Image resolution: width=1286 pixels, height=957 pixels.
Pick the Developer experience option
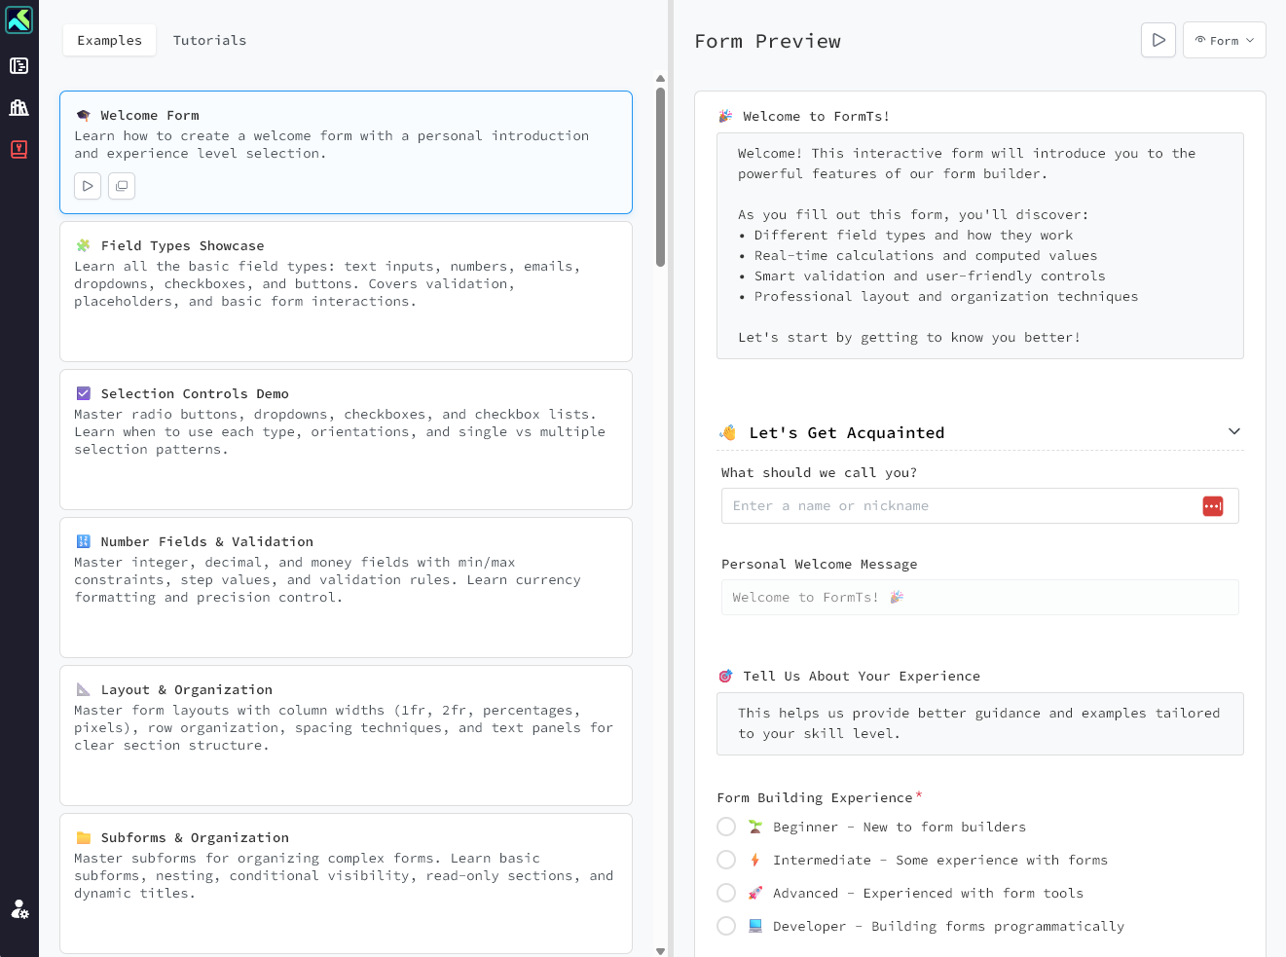pos(725,925)
